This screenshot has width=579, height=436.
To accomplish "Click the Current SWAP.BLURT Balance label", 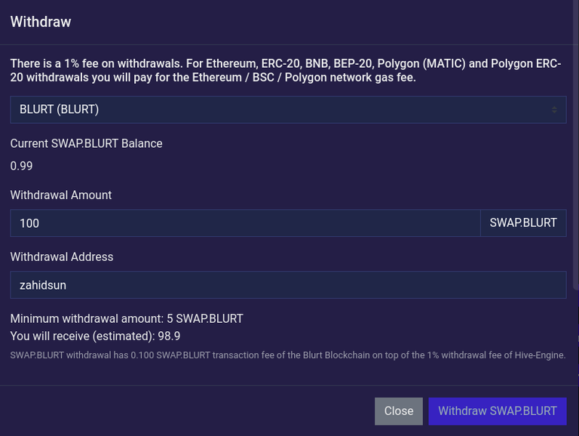I will (87, 143).
